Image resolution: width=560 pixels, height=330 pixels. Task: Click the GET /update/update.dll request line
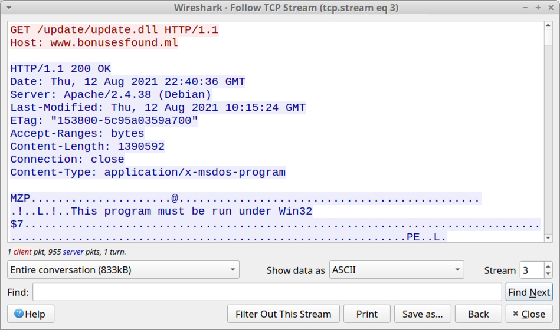tap(114, 30)
